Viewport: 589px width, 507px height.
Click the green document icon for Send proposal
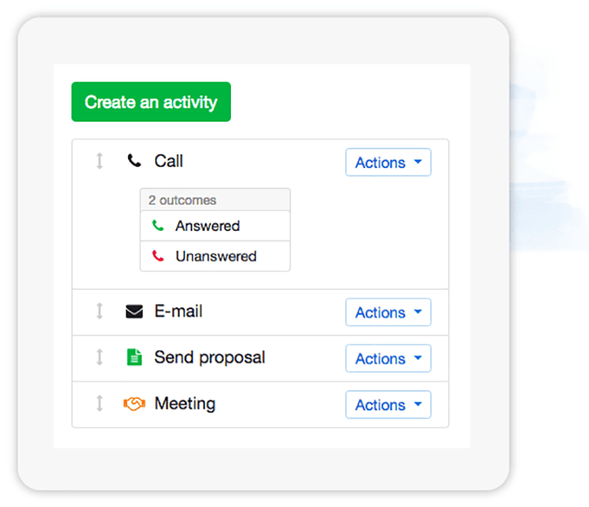(x=134, y=358)
